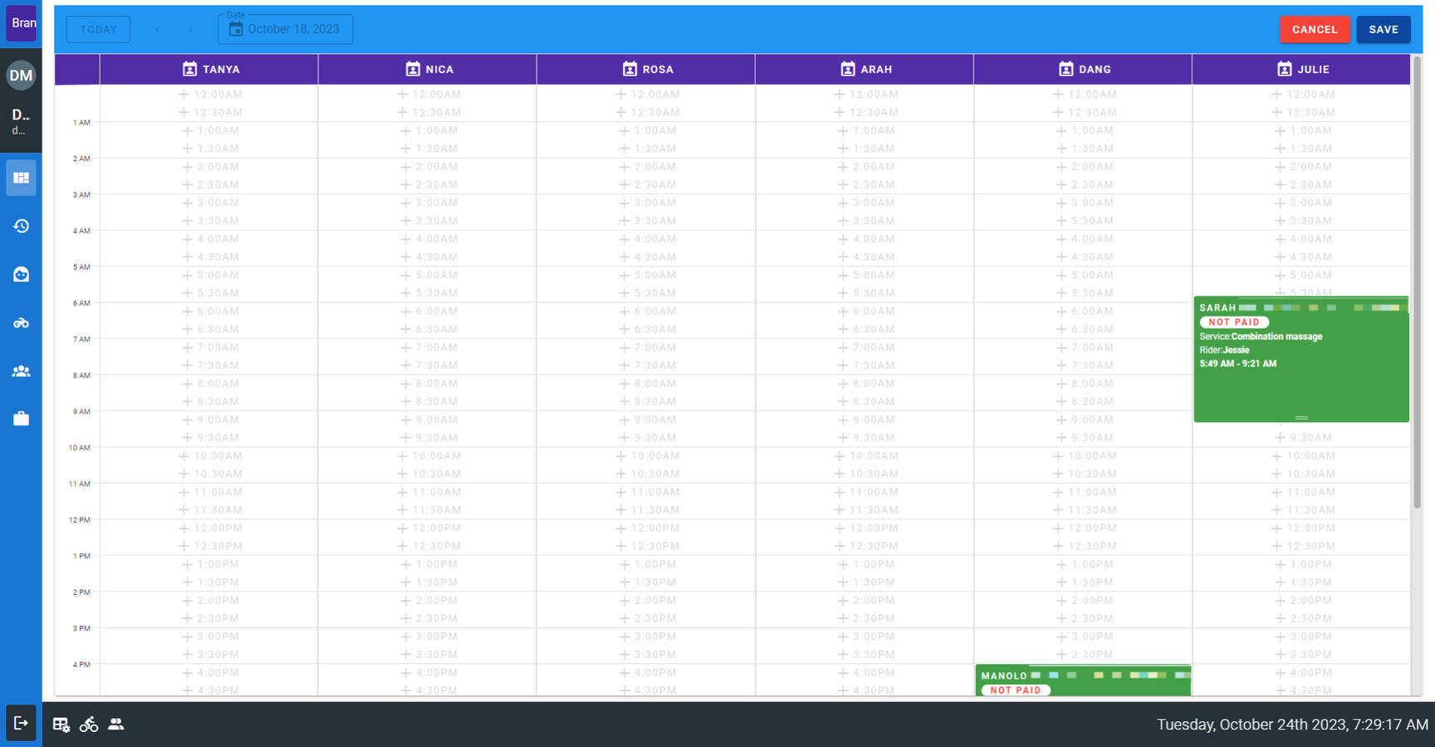
Task: Click the briefcase icon in sidebar
Action: coord(21,419)
